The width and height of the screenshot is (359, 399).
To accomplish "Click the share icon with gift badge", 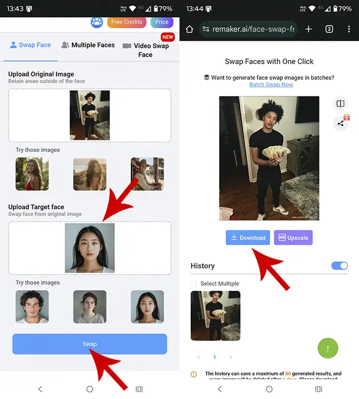I will pyautogui.click(x=341, y=123).
